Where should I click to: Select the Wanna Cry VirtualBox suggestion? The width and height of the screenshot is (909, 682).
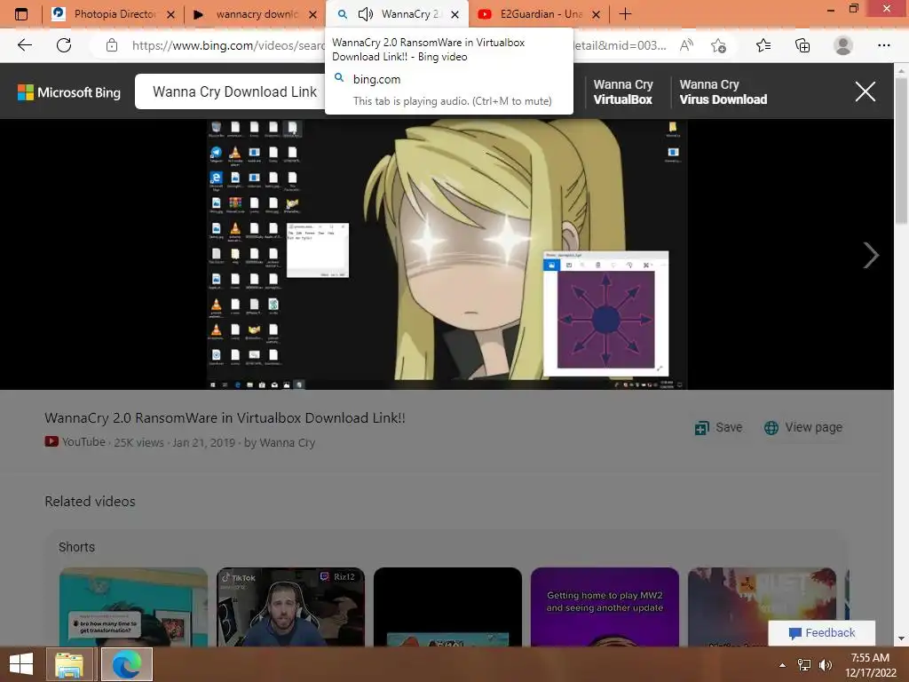click(622, 91)
